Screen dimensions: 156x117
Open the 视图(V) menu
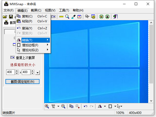point(50,10)
